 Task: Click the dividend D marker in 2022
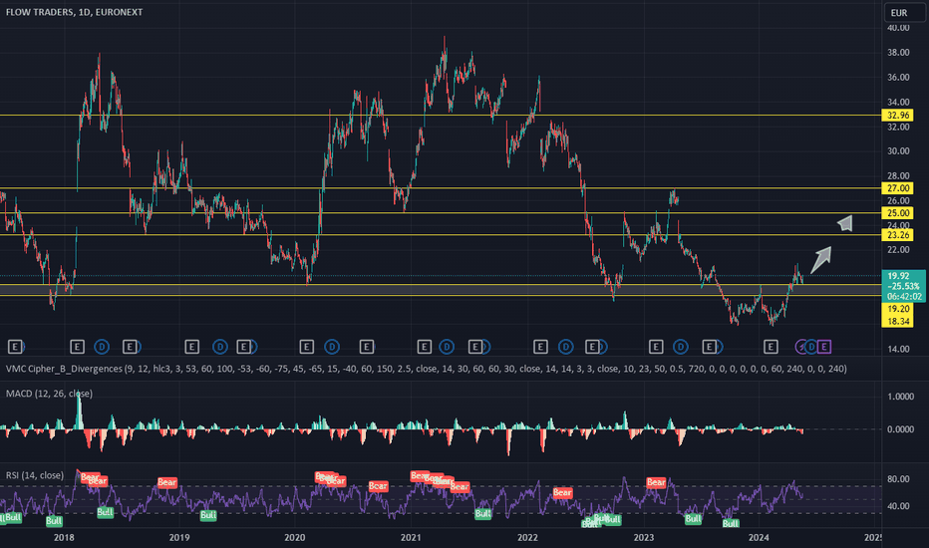pyautogui.click(x=566, y=347)
